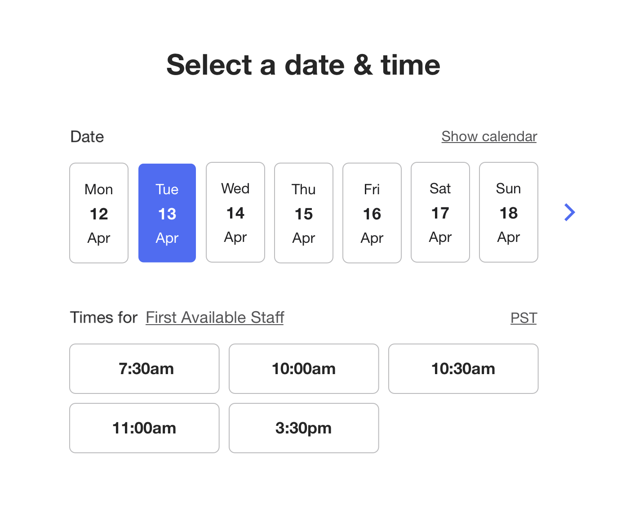Choose the 10:30am appointment time

[x=463, y=369]
